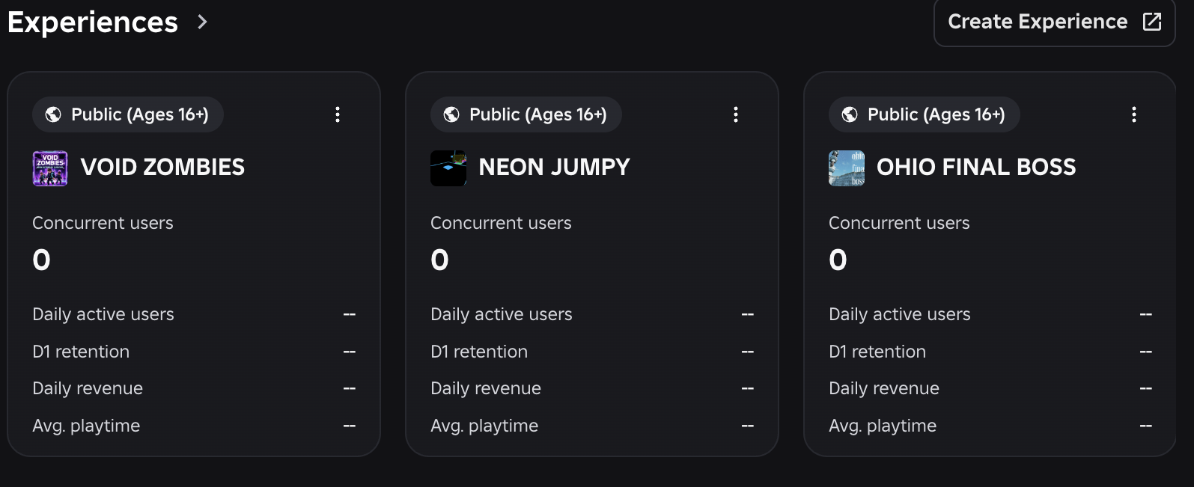Click the globe icon on NEON JUMPY card
Viewport: 1194px width, 487px height.
coord(451,114)
